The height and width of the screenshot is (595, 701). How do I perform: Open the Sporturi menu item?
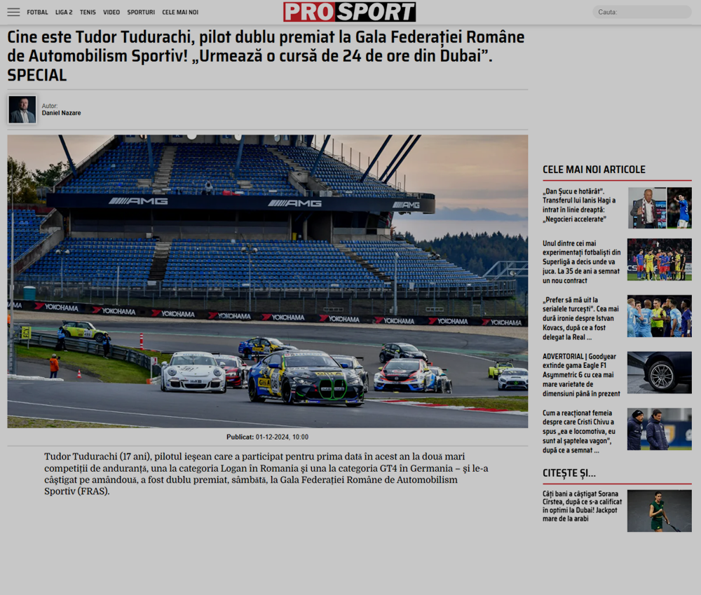click(141, 13)
